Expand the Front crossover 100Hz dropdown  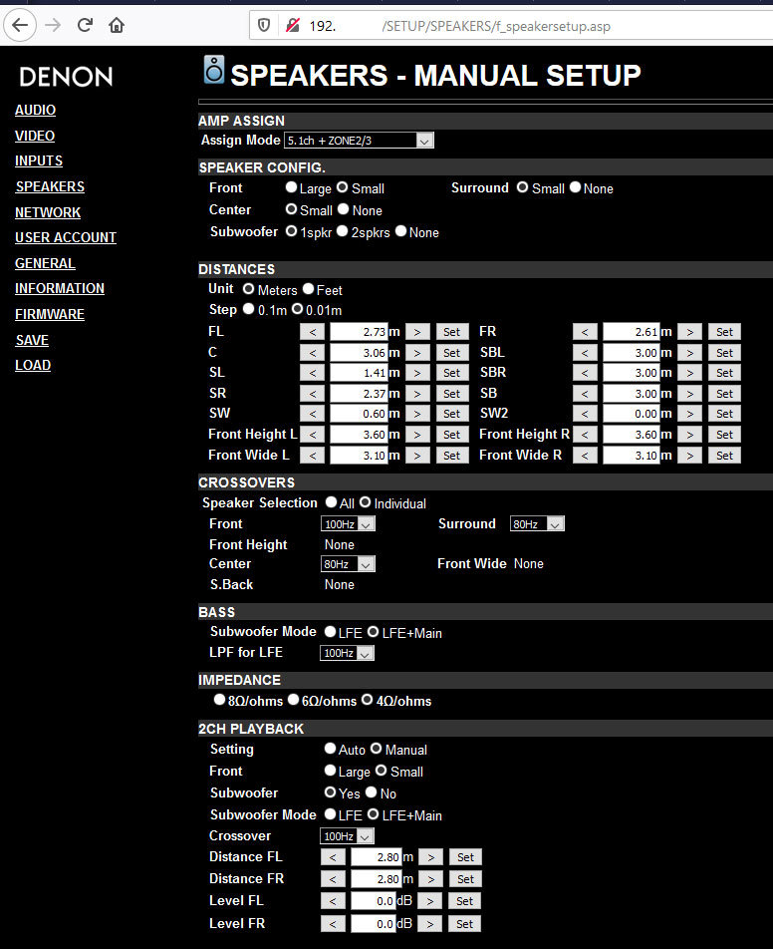[x=348, y=524]
